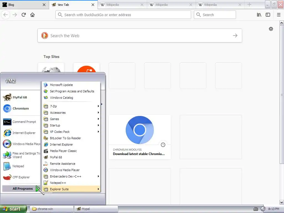
Task: Launch Internet Explorer from All Programs list
Action: [x=71, y=144]
